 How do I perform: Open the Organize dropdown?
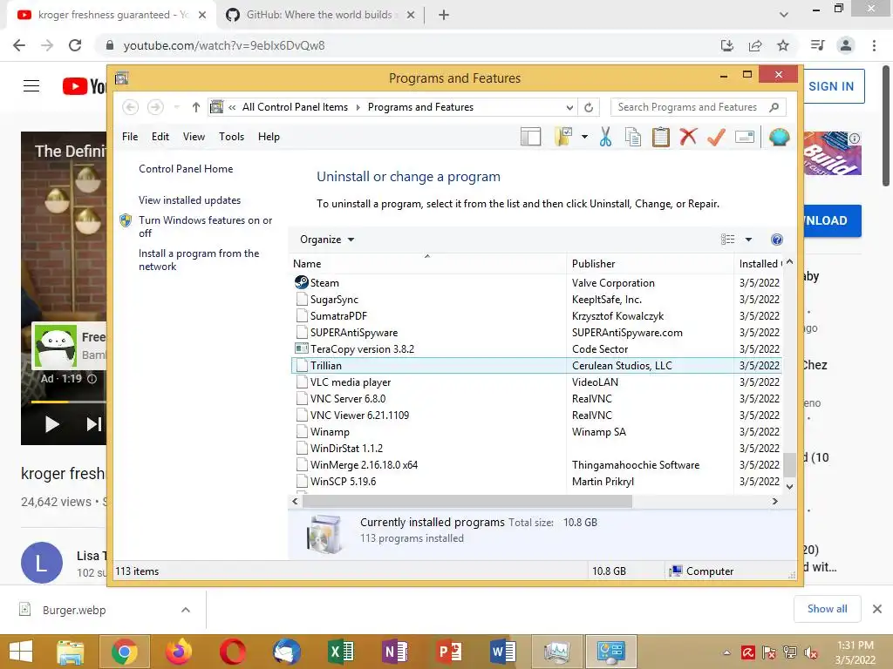click(327, 240)
